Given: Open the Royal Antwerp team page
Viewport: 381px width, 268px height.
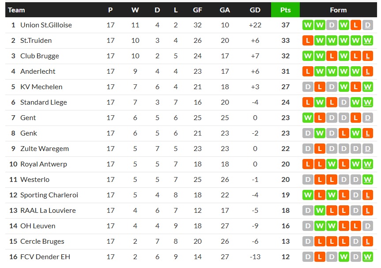Looking at the screenshot, I should [x=43, y=164].
